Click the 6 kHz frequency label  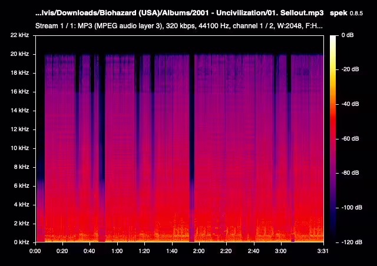(x=21, y=186)
